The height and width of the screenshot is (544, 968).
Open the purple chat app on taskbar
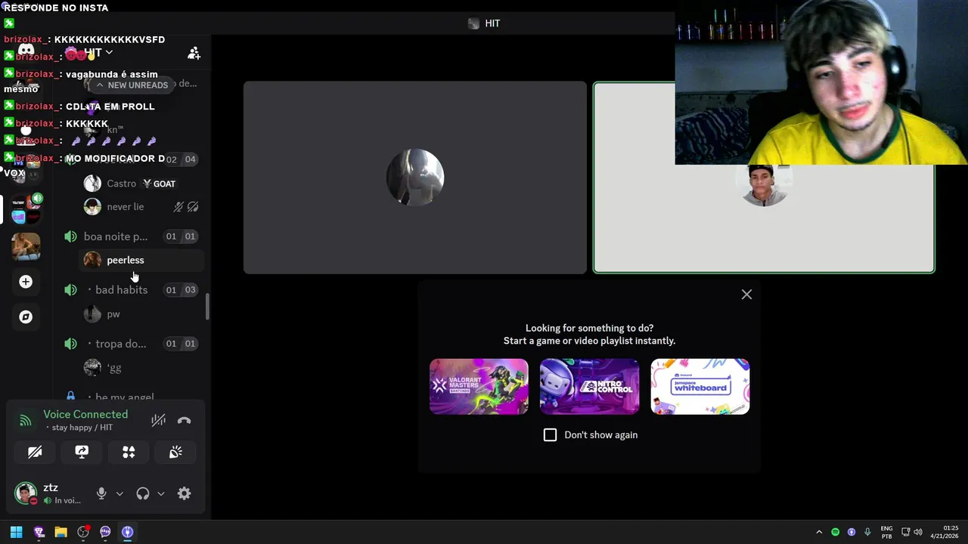click(x=105, y=532)
